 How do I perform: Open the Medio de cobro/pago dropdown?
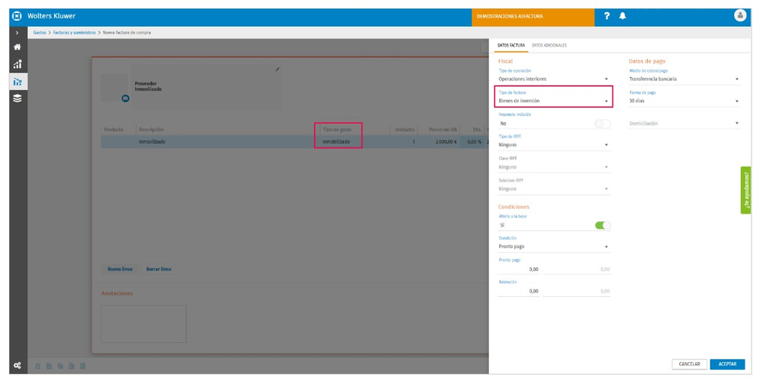coord(684,79)
